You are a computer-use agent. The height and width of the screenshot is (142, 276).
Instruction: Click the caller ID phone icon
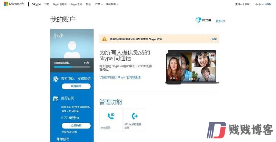[111, 116]
